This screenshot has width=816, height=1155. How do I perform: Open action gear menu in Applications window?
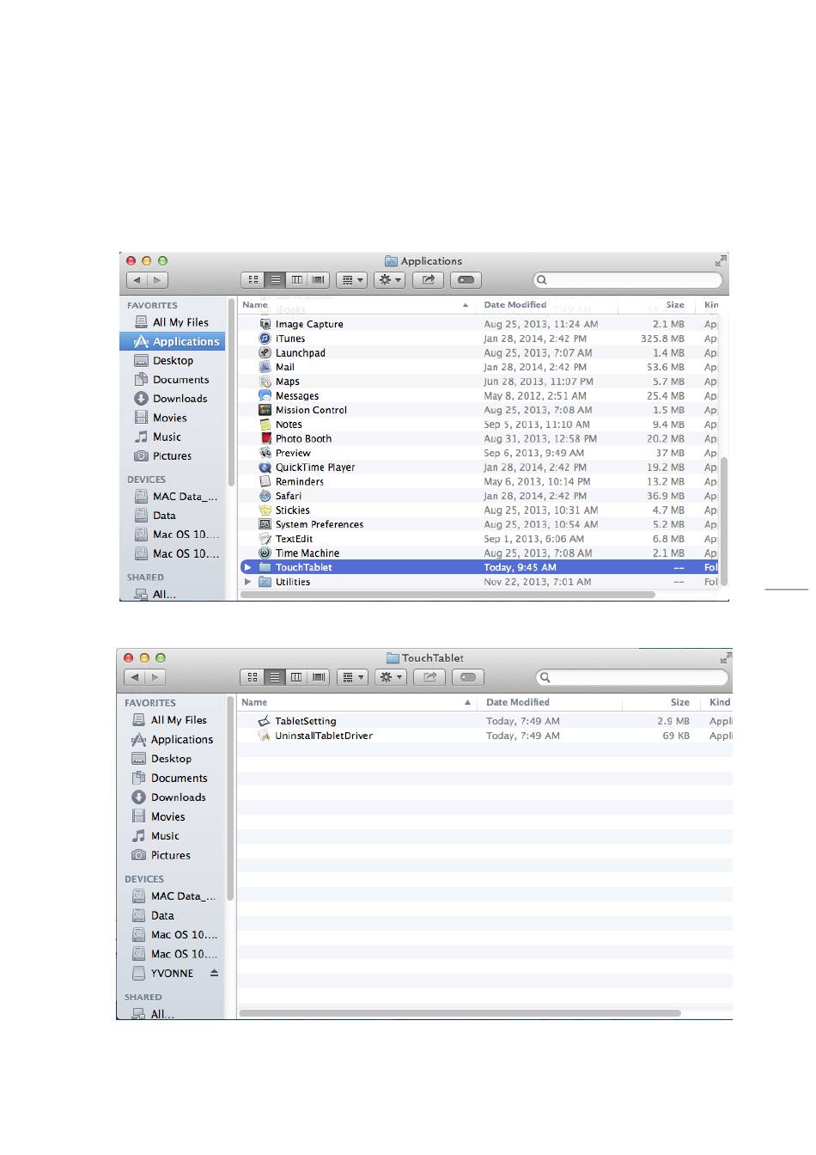(x=390, y=280)
